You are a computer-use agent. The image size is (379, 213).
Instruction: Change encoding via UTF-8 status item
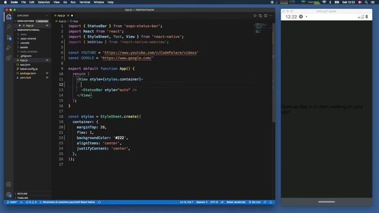(x=214, y=202)
